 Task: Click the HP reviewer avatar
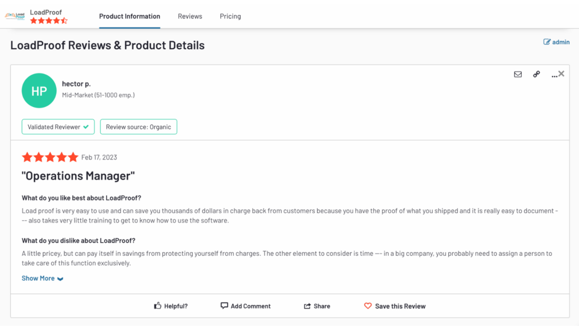pyautogui.click(x=39, y=91)
